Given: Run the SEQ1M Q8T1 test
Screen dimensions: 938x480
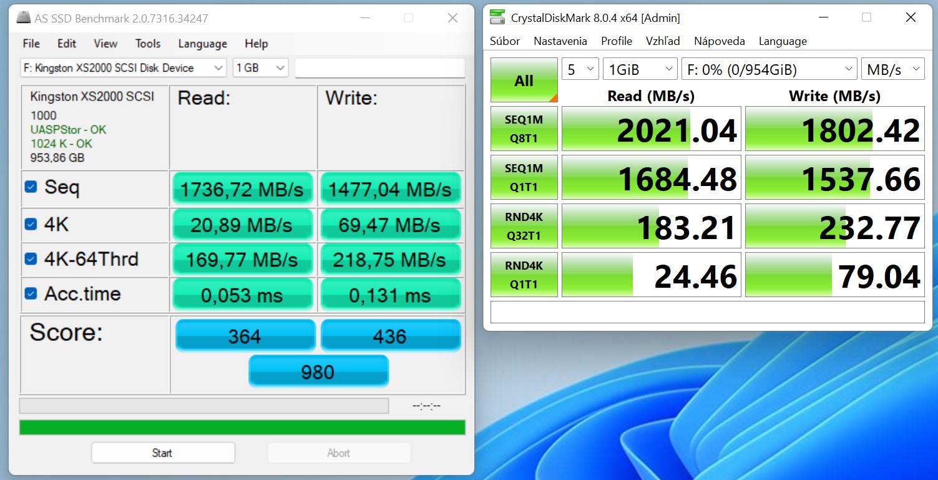Looking at the screenshot, I should (x=524, y=129).
